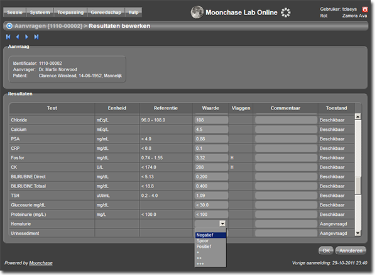
Task: Click the Calcium comment field
Action: click(286, 129)
